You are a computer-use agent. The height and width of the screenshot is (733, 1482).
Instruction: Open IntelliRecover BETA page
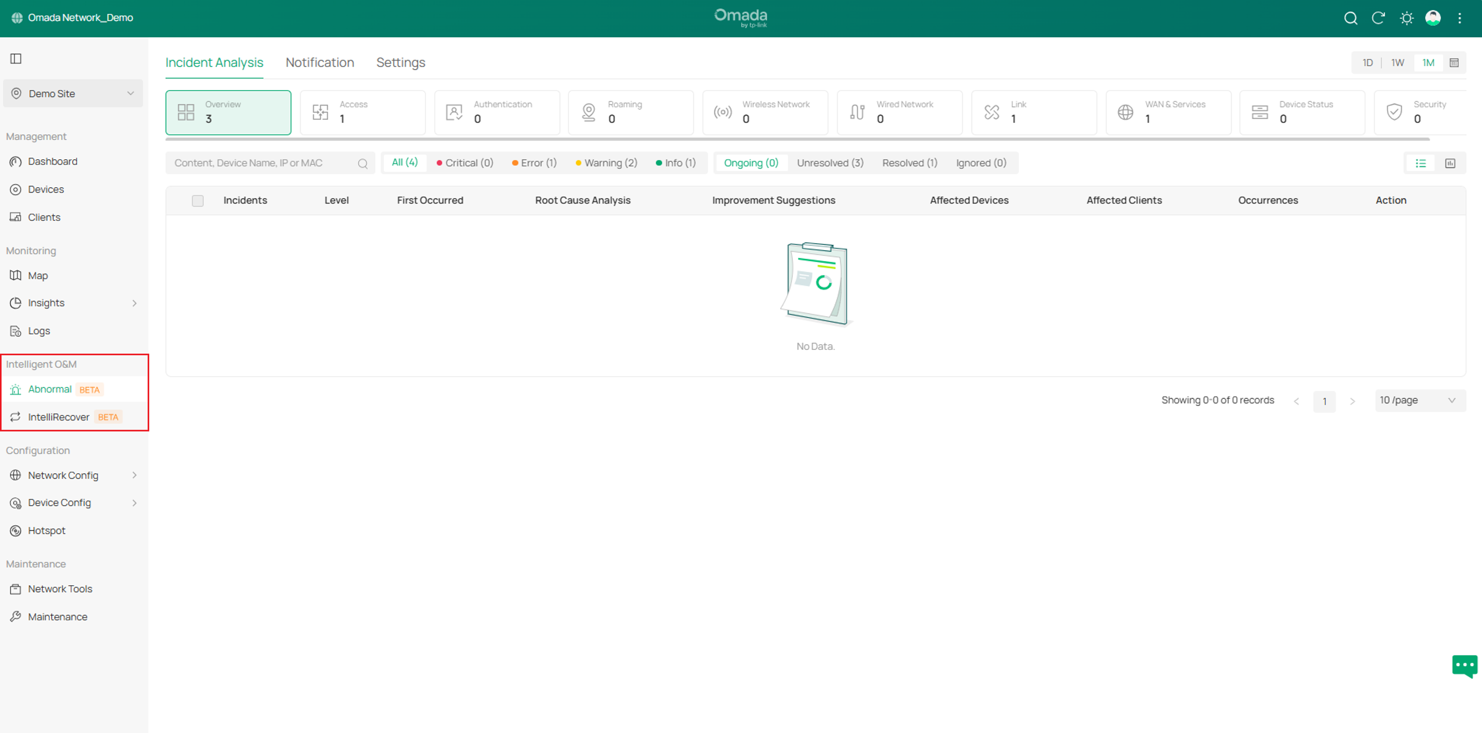[x=74, y=417]
